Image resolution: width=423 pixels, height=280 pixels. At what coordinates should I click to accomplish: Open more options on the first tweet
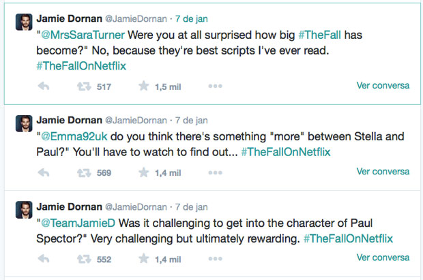(x=215, y=87)
